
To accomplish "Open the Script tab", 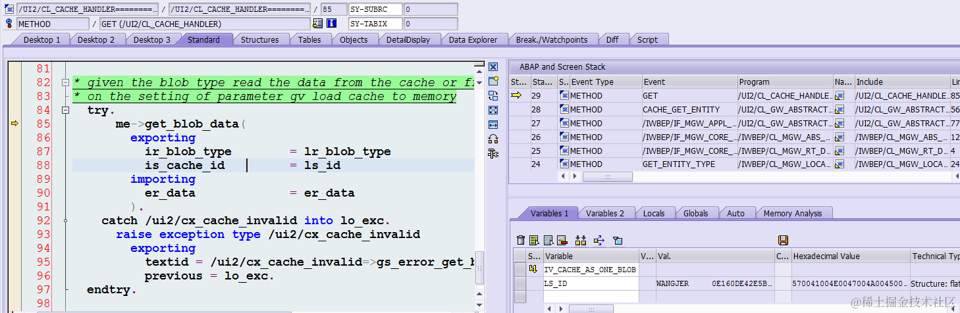I will click(x=647, y=39).
